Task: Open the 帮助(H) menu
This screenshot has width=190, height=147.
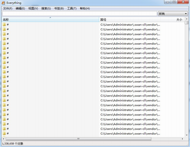Action: pos(85,9)
